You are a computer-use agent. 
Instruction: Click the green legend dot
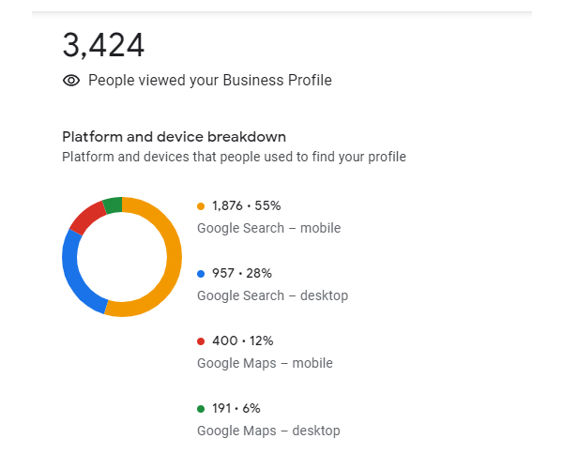click(x=201, y=409)
